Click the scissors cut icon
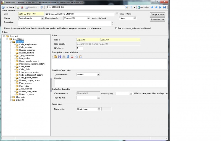This screenshot has width=221, height=141. [72, 57]
